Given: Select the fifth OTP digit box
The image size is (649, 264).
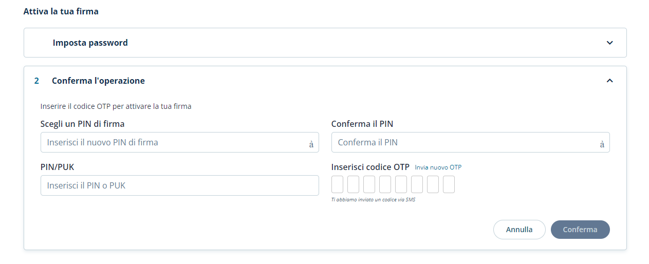Looking at the screenshot, I should 401,184.
